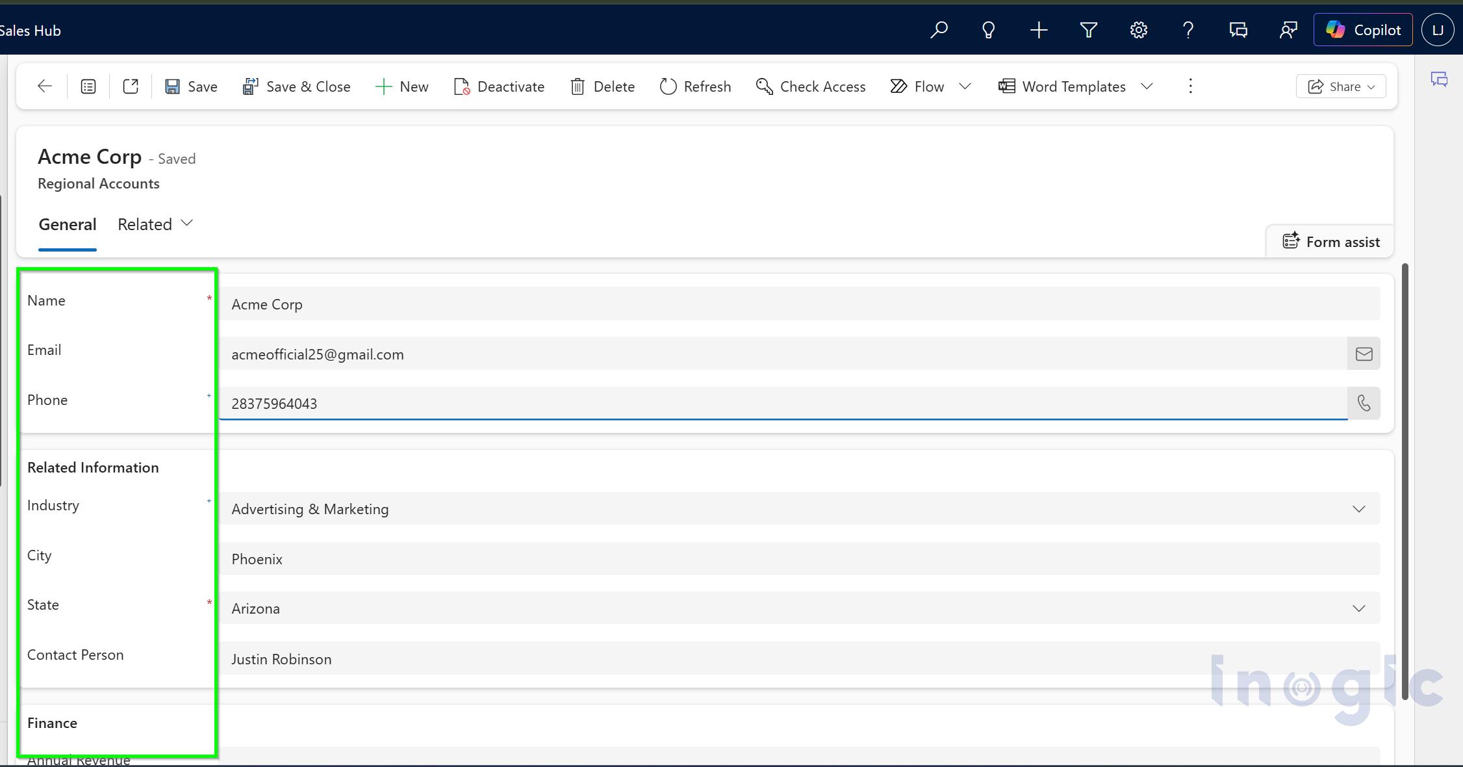The image size is (1463, 767).
Task: Expand the Flow dropdown chevron
Action: coord(965,86)
